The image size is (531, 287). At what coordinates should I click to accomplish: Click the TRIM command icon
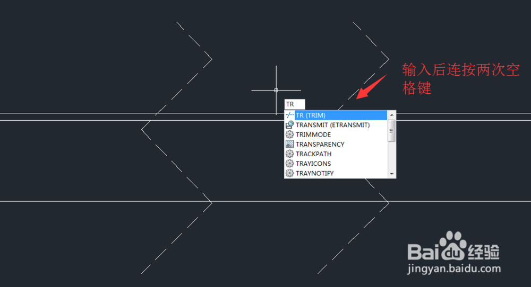click(x=289, y=115)
